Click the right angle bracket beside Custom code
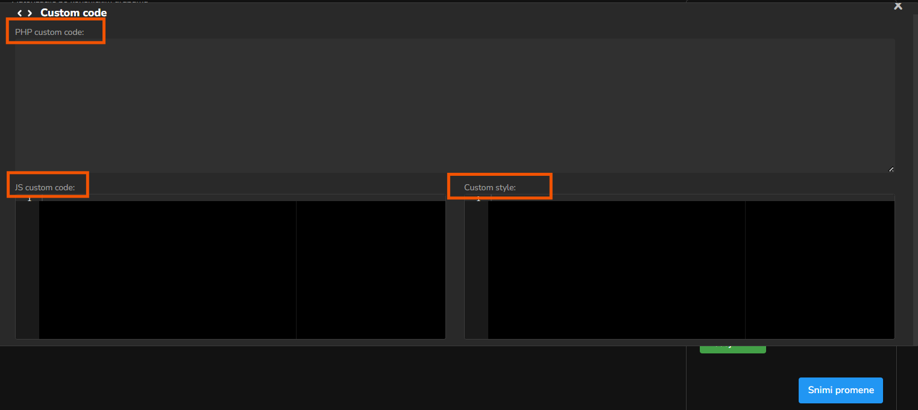This screenshot has height=410, width=918. pos(30,13)
